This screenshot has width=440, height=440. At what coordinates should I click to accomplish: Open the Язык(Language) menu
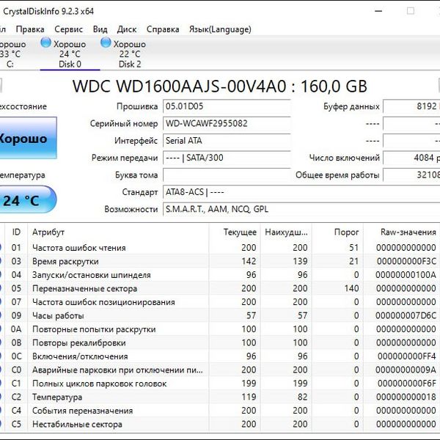point(220,29)
